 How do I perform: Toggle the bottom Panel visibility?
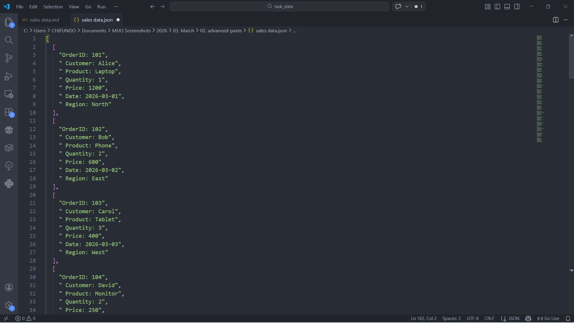(507, 7)
